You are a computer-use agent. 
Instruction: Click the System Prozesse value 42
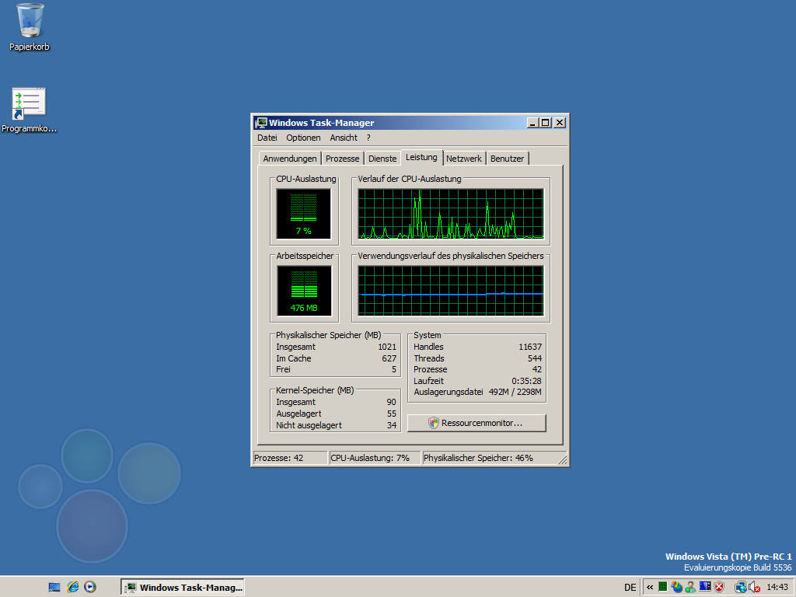537,369
